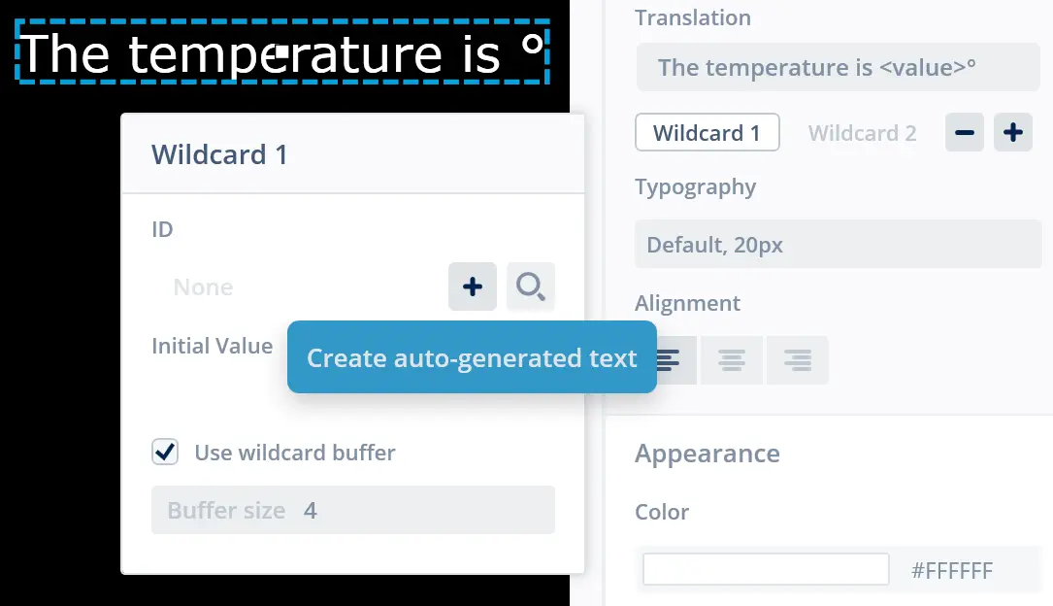Open ID search with the magnifier icon

(531, 286)
